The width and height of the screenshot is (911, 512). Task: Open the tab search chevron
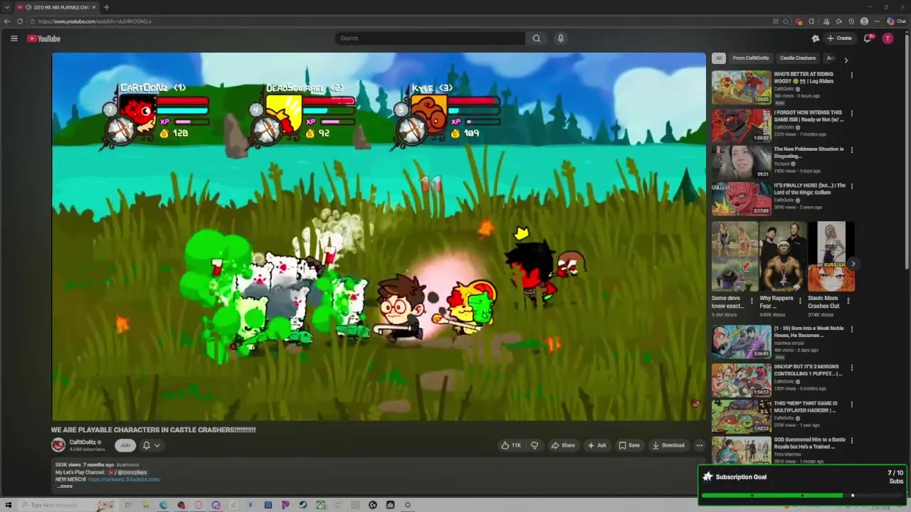6,7
